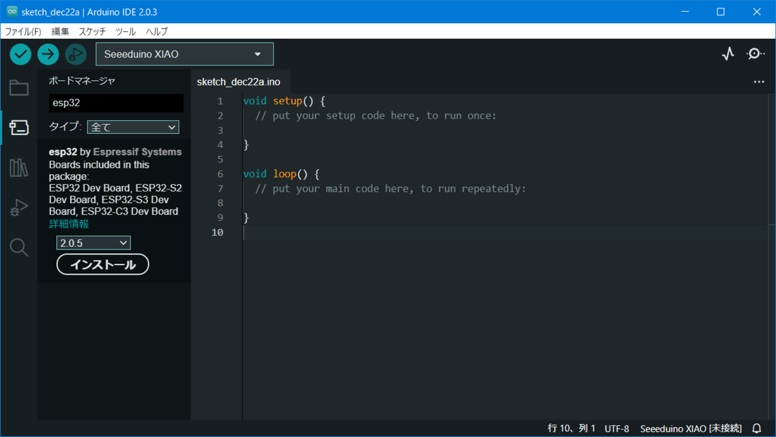Click the notifications bell in status bar
This screenshot has height=437, width=776.
pos(757,429)
